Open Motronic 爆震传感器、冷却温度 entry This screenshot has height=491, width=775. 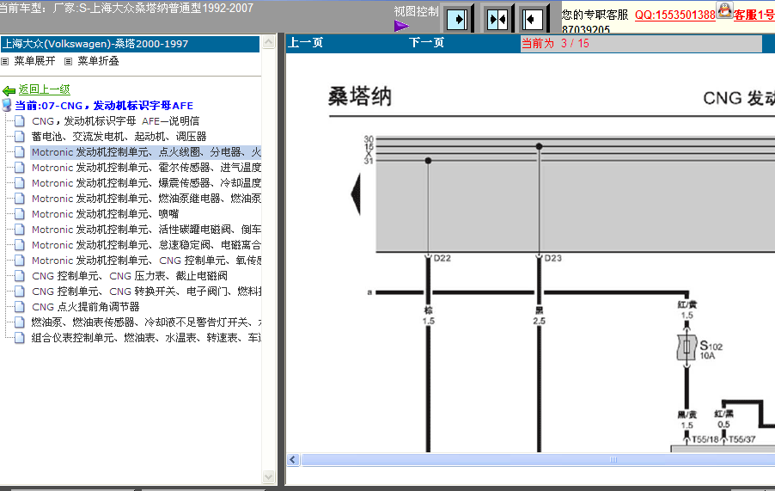(146, 183)
